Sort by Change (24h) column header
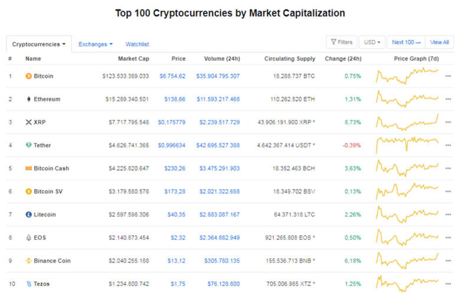 click(x=343, y=58)
